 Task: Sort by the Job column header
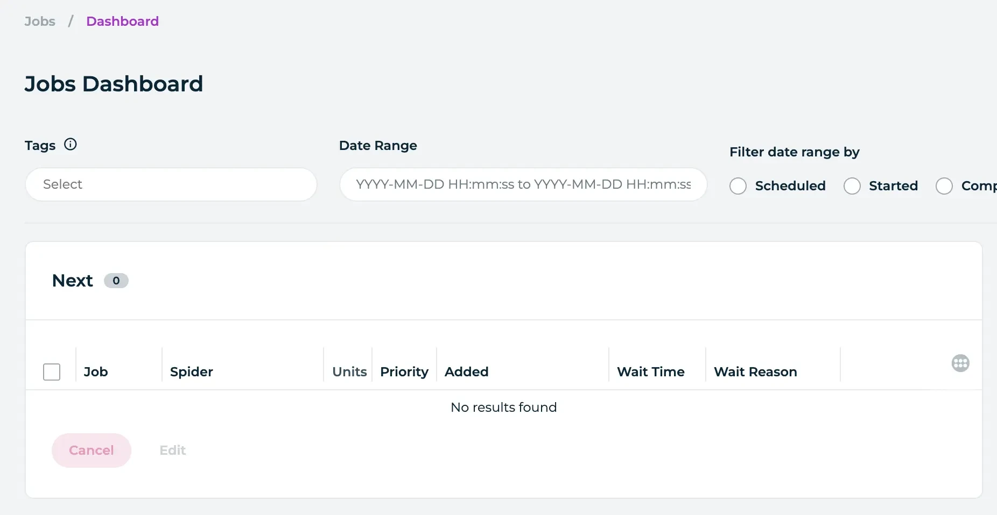click(96, 371)
